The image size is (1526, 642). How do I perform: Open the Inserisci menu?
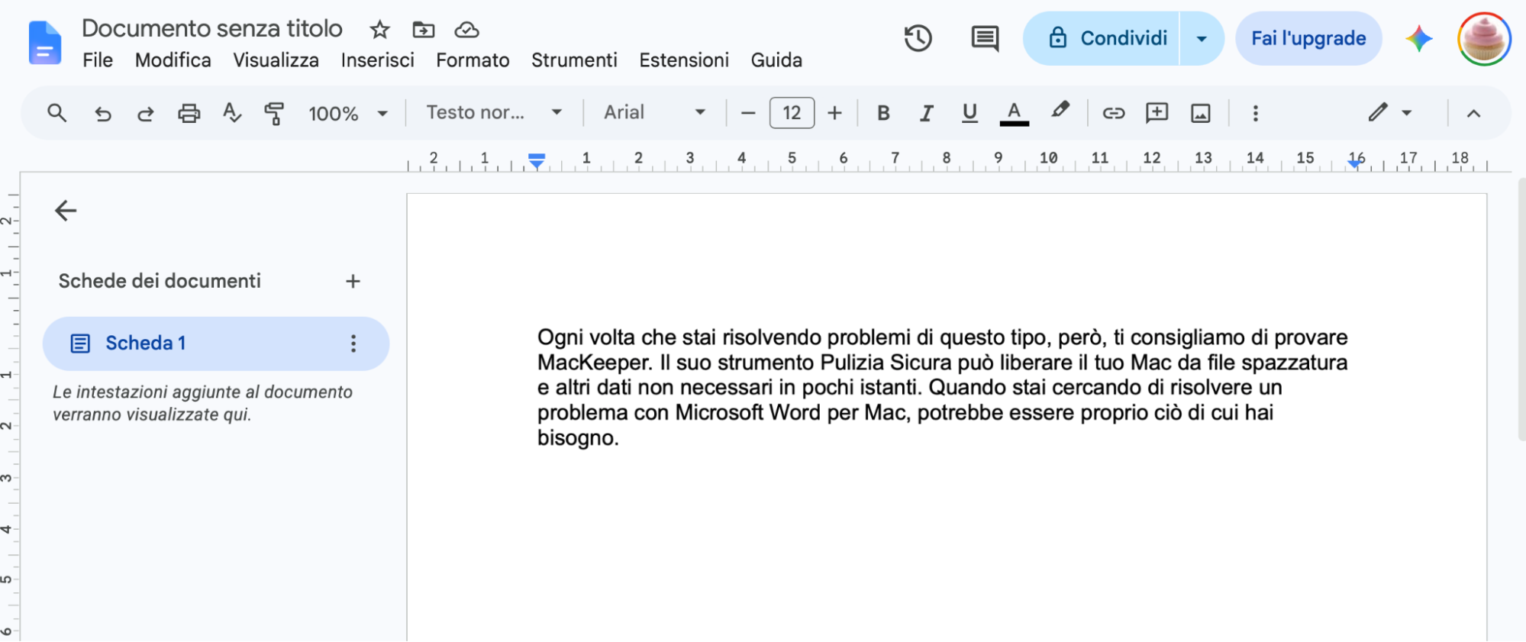[377, 60]
